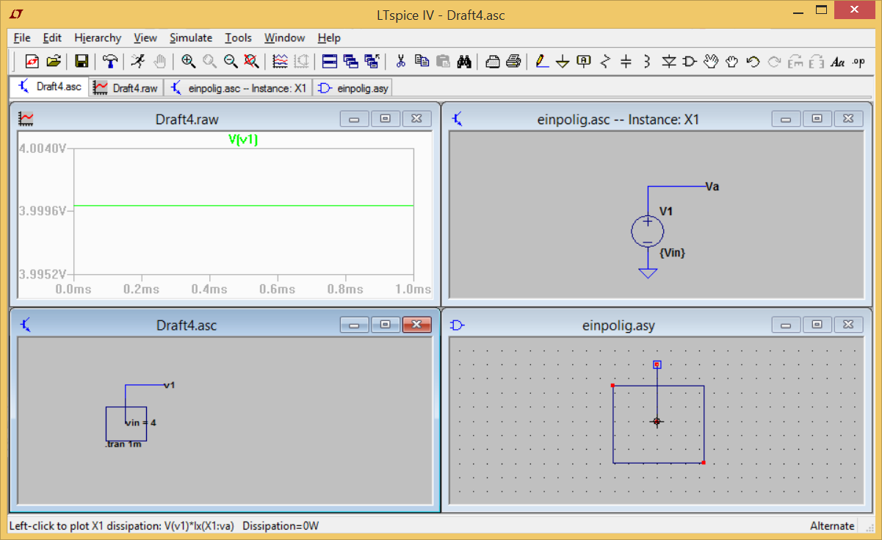Open Control Panel hammer icon
This screenshot has width=882, height=540.
(110, 62)
